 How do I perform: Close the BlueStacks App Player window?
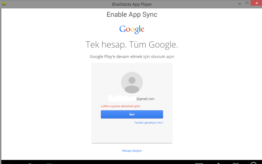[x=257, y=3]
